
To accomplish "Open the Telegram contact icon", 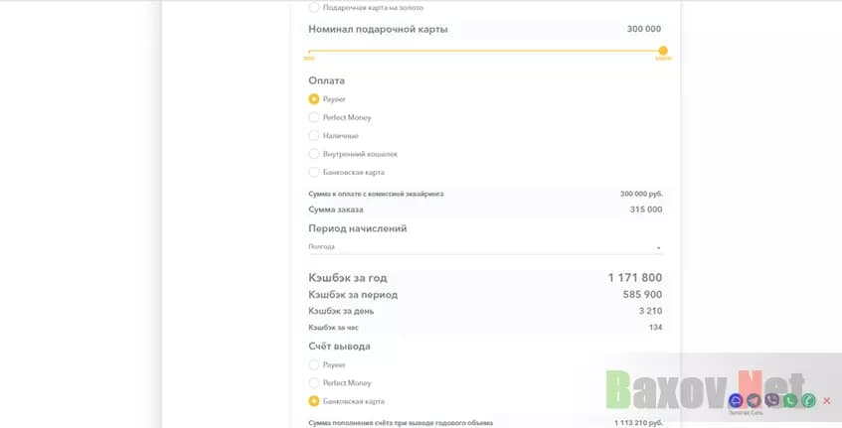I will click(x=754, y=400).
